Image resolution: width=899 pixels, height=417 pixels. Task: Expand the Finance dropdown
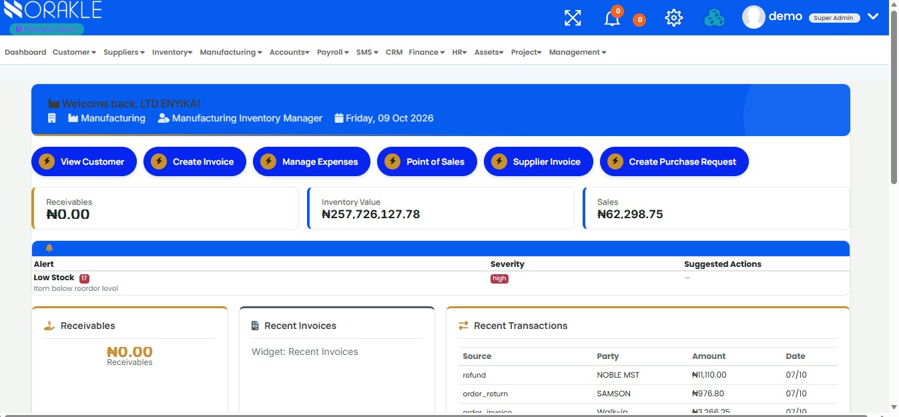tap(426, 52)
